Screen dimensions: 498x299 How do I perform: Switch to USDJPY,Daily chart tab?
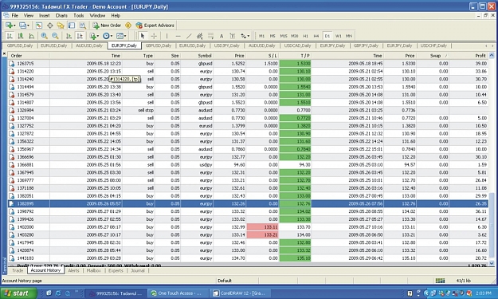click(227, 45)
